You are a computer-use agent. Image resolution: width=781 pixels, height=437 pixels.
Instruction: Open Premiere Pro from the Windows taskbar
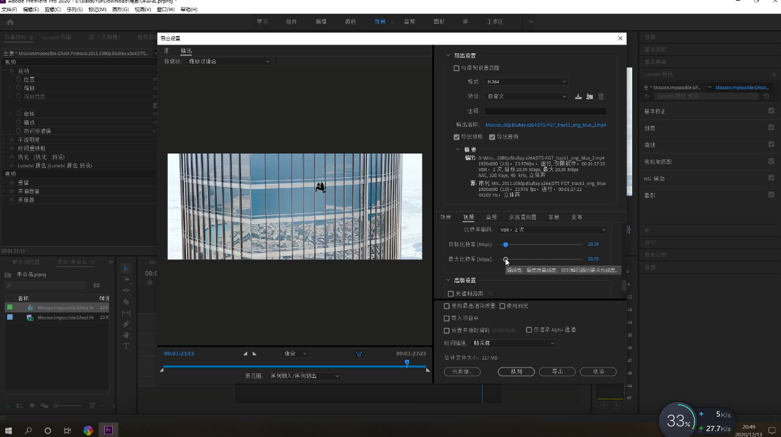click(108, 430)
